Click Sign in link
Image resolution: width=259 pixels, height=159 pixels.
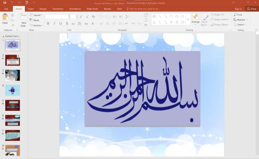tap(238, 9)
